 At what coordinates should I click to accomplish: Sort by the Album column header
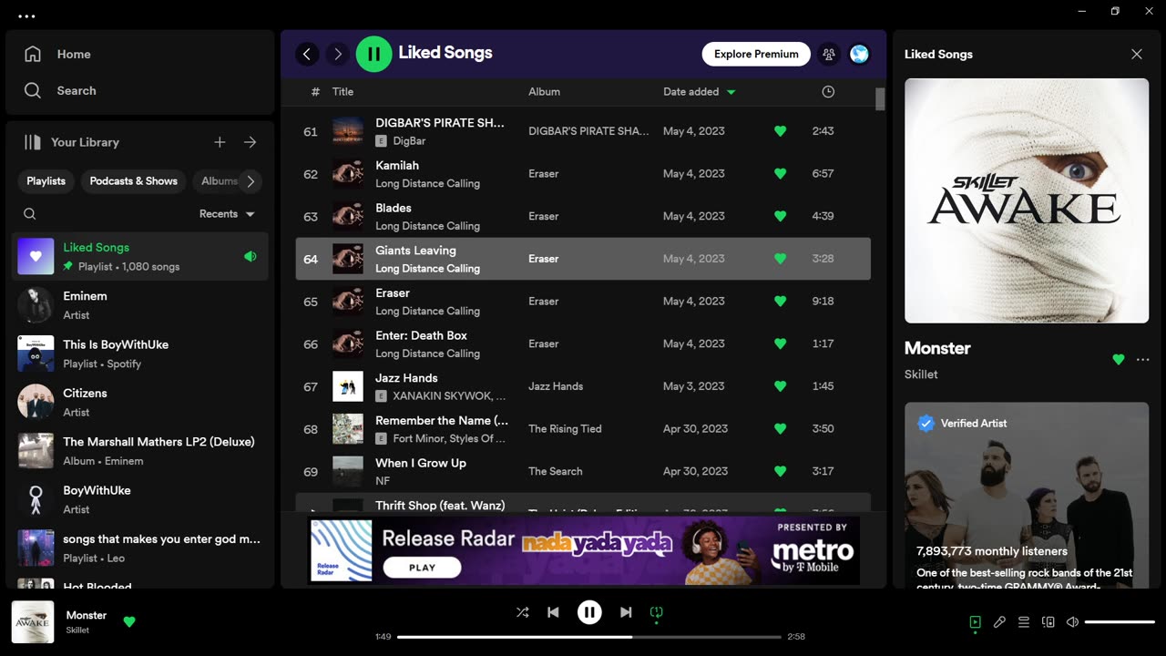tap(544, 91)
